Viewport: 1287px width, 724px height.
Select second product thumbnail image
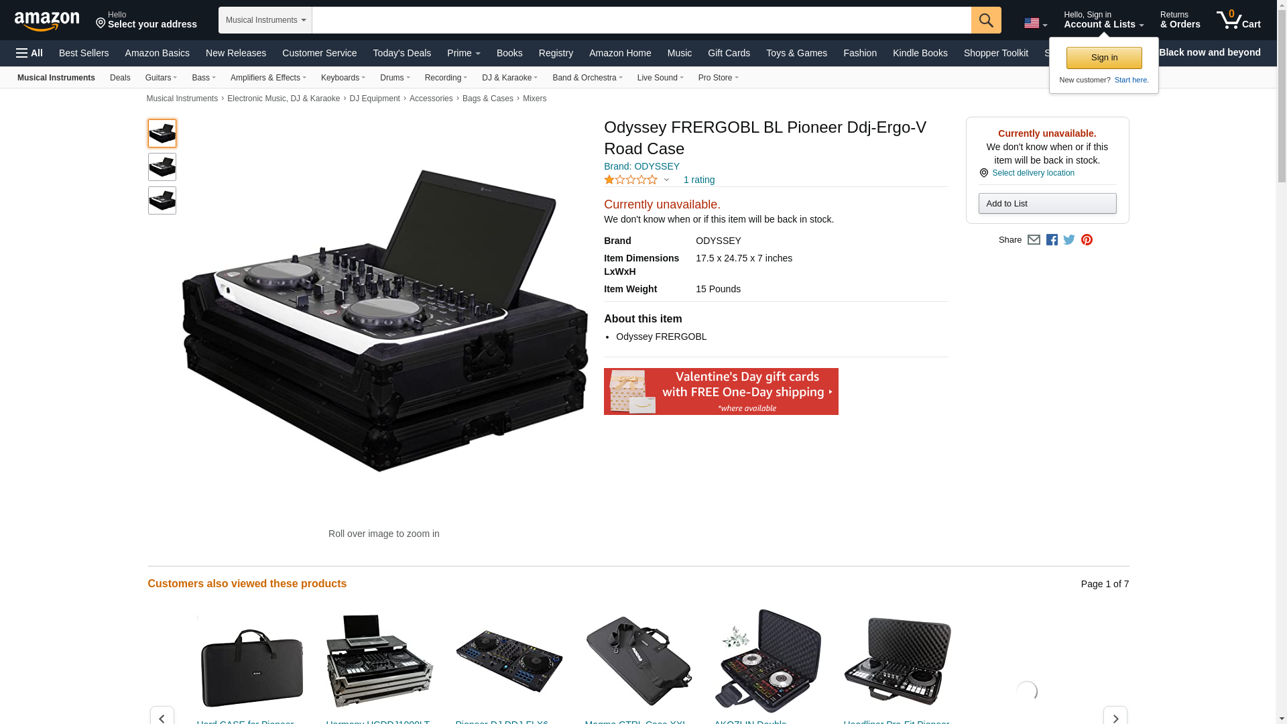[162, 167]
